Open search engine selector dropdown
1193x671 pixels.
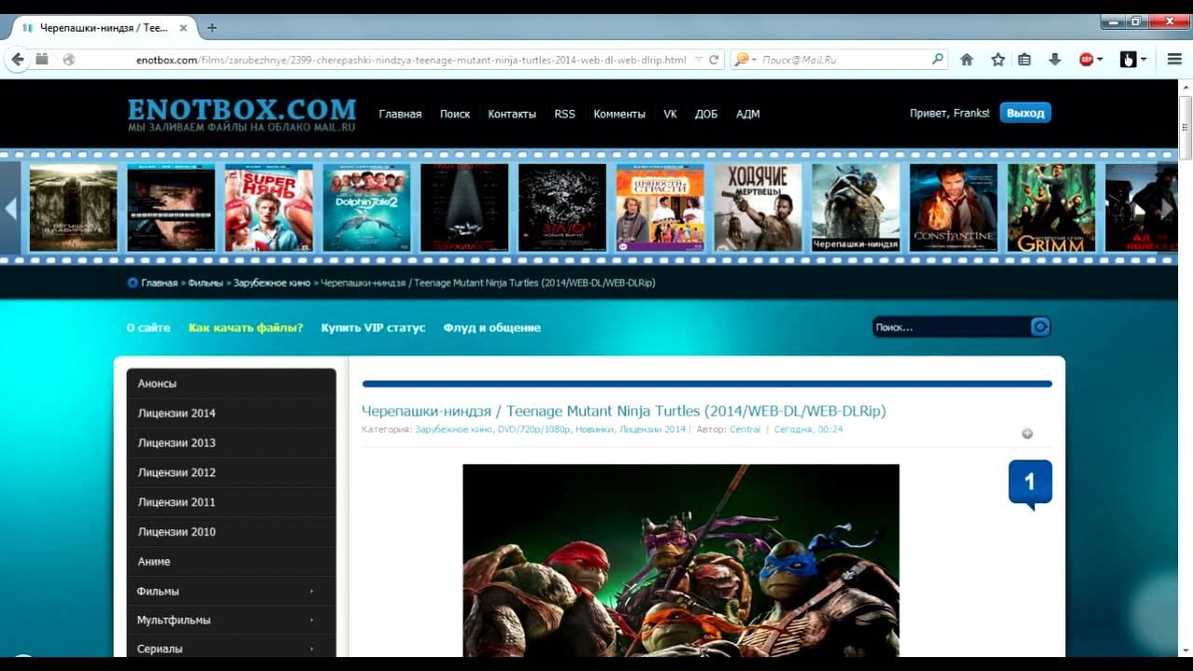click(x=754, y=60)
